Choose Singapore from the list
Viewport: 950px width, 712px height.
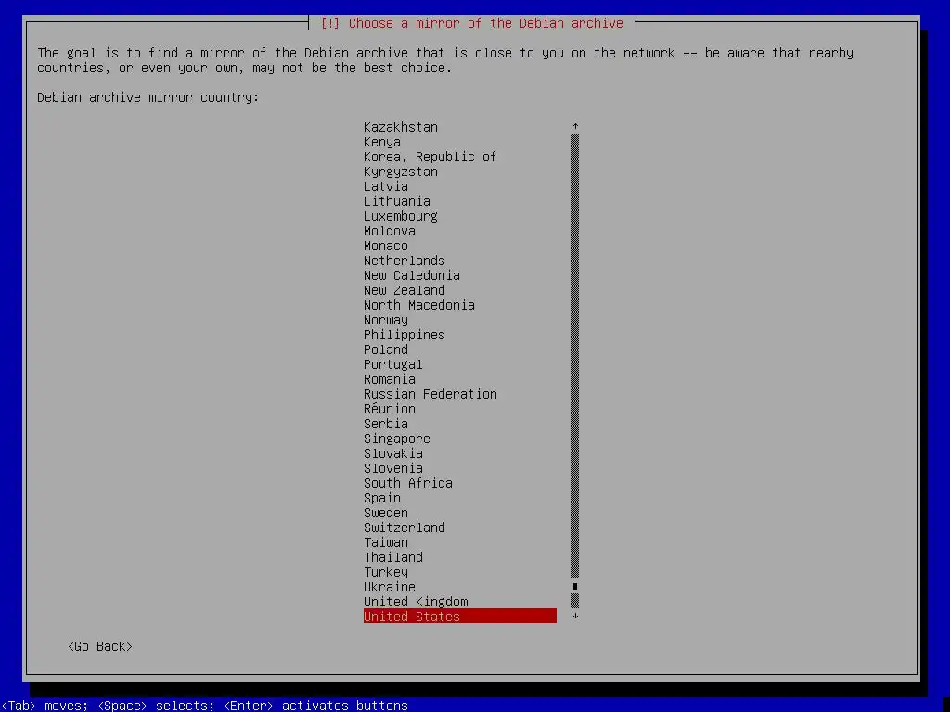pos(397,439)
